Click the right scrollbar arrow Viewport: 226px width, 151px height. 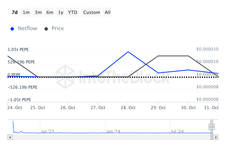(217, 138)
